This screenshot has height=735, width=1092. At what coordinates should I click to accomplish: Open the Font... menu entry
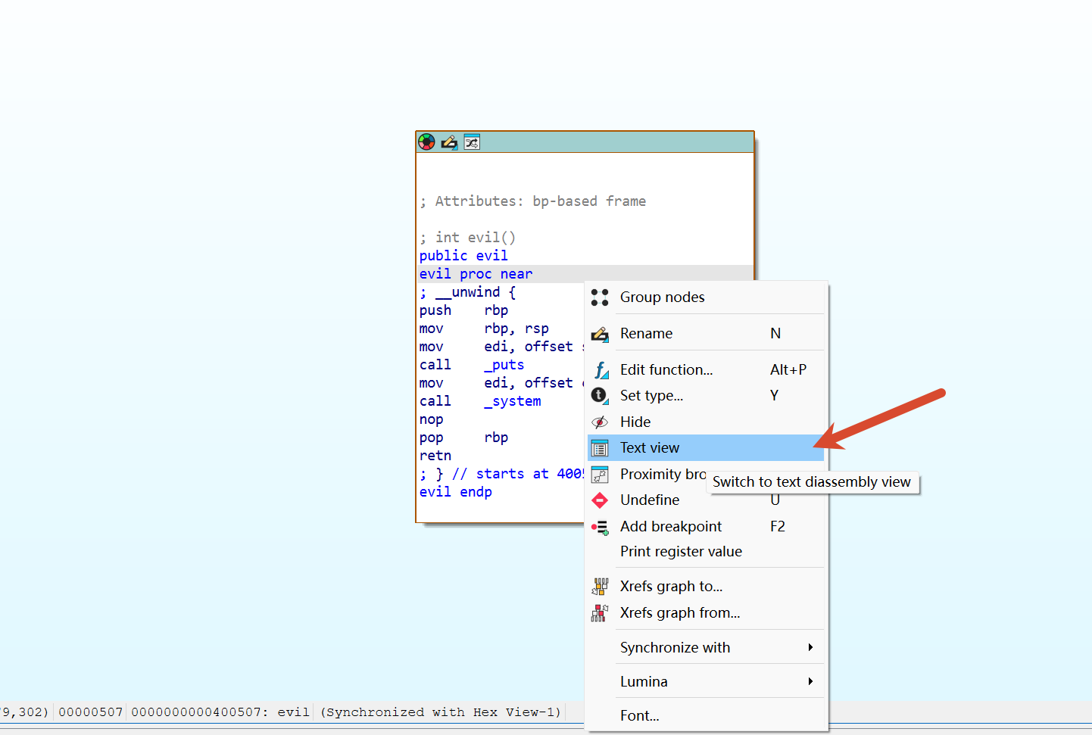[706, 716]
